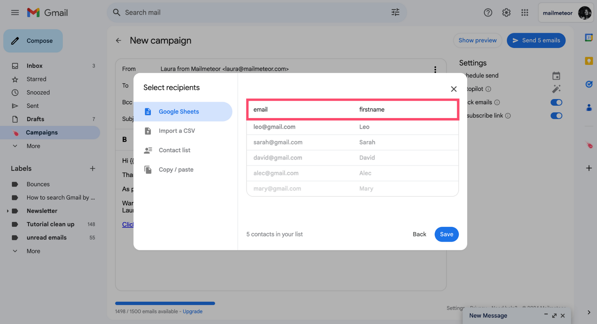
Task: Open the Tutorial clean up label
Action: (x=51, y=224)
